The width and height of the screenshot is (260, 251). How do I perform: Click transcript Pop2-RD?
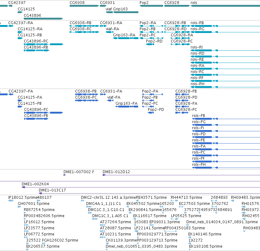point(150,44)
